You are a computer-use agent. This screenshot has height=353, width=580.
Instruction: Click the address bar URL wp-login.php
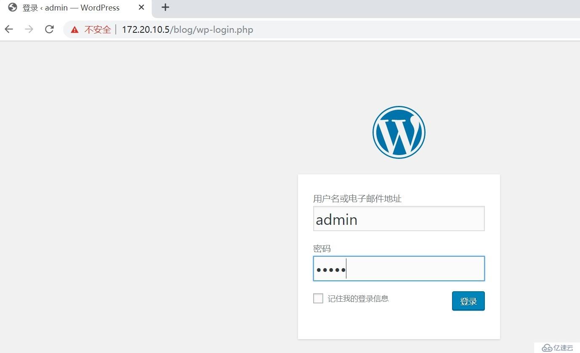pos(188,29)
